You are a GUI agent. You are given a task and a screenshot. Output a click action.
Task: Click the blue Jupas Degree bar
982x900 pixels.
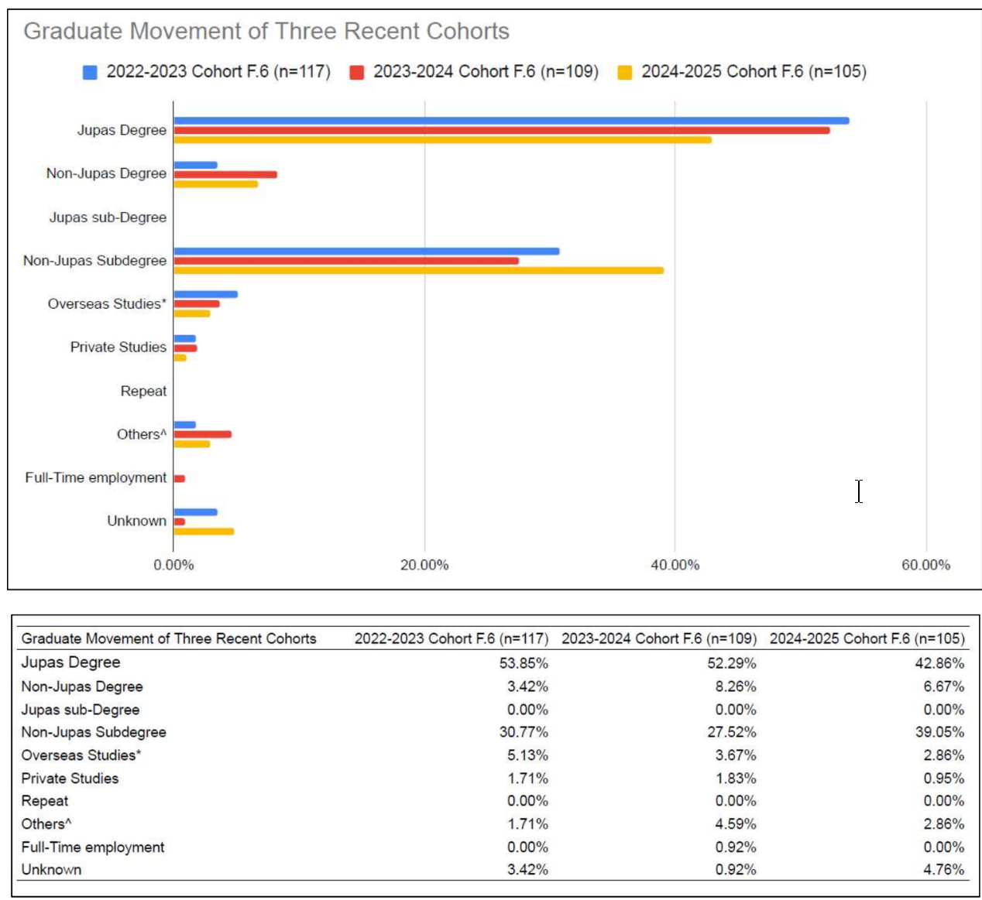[511, 121]
